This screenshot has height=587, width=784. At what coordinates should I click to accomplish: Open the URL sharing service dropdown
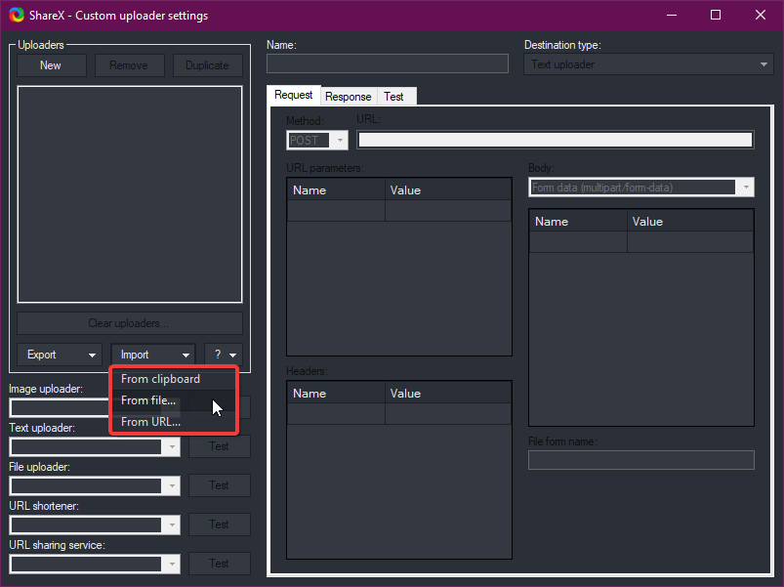pos(95,564)
